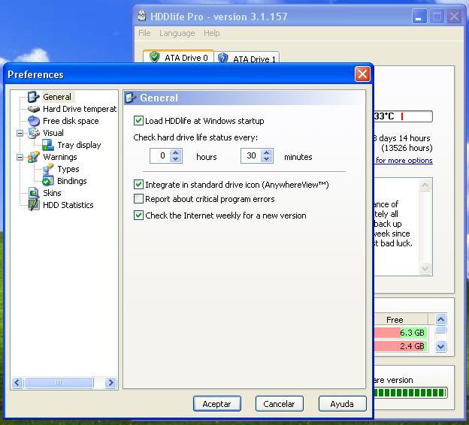The width and height of the screenshot is (469, 425).
Task: Click the Cancelar button
Action: click(280, 404)
